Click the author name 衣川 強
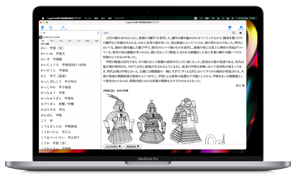The image size is (296, 177). 240,86
